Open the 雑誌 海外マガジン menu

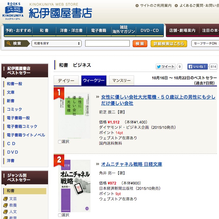coord(124,29)
